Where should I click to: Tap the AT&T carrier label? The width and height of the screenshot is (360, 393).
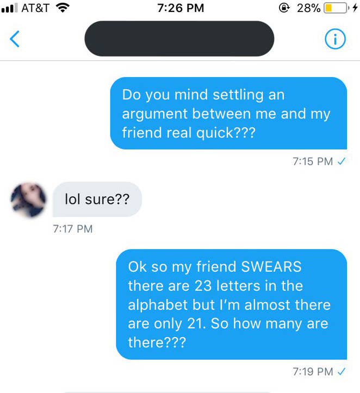click(35, 8)
